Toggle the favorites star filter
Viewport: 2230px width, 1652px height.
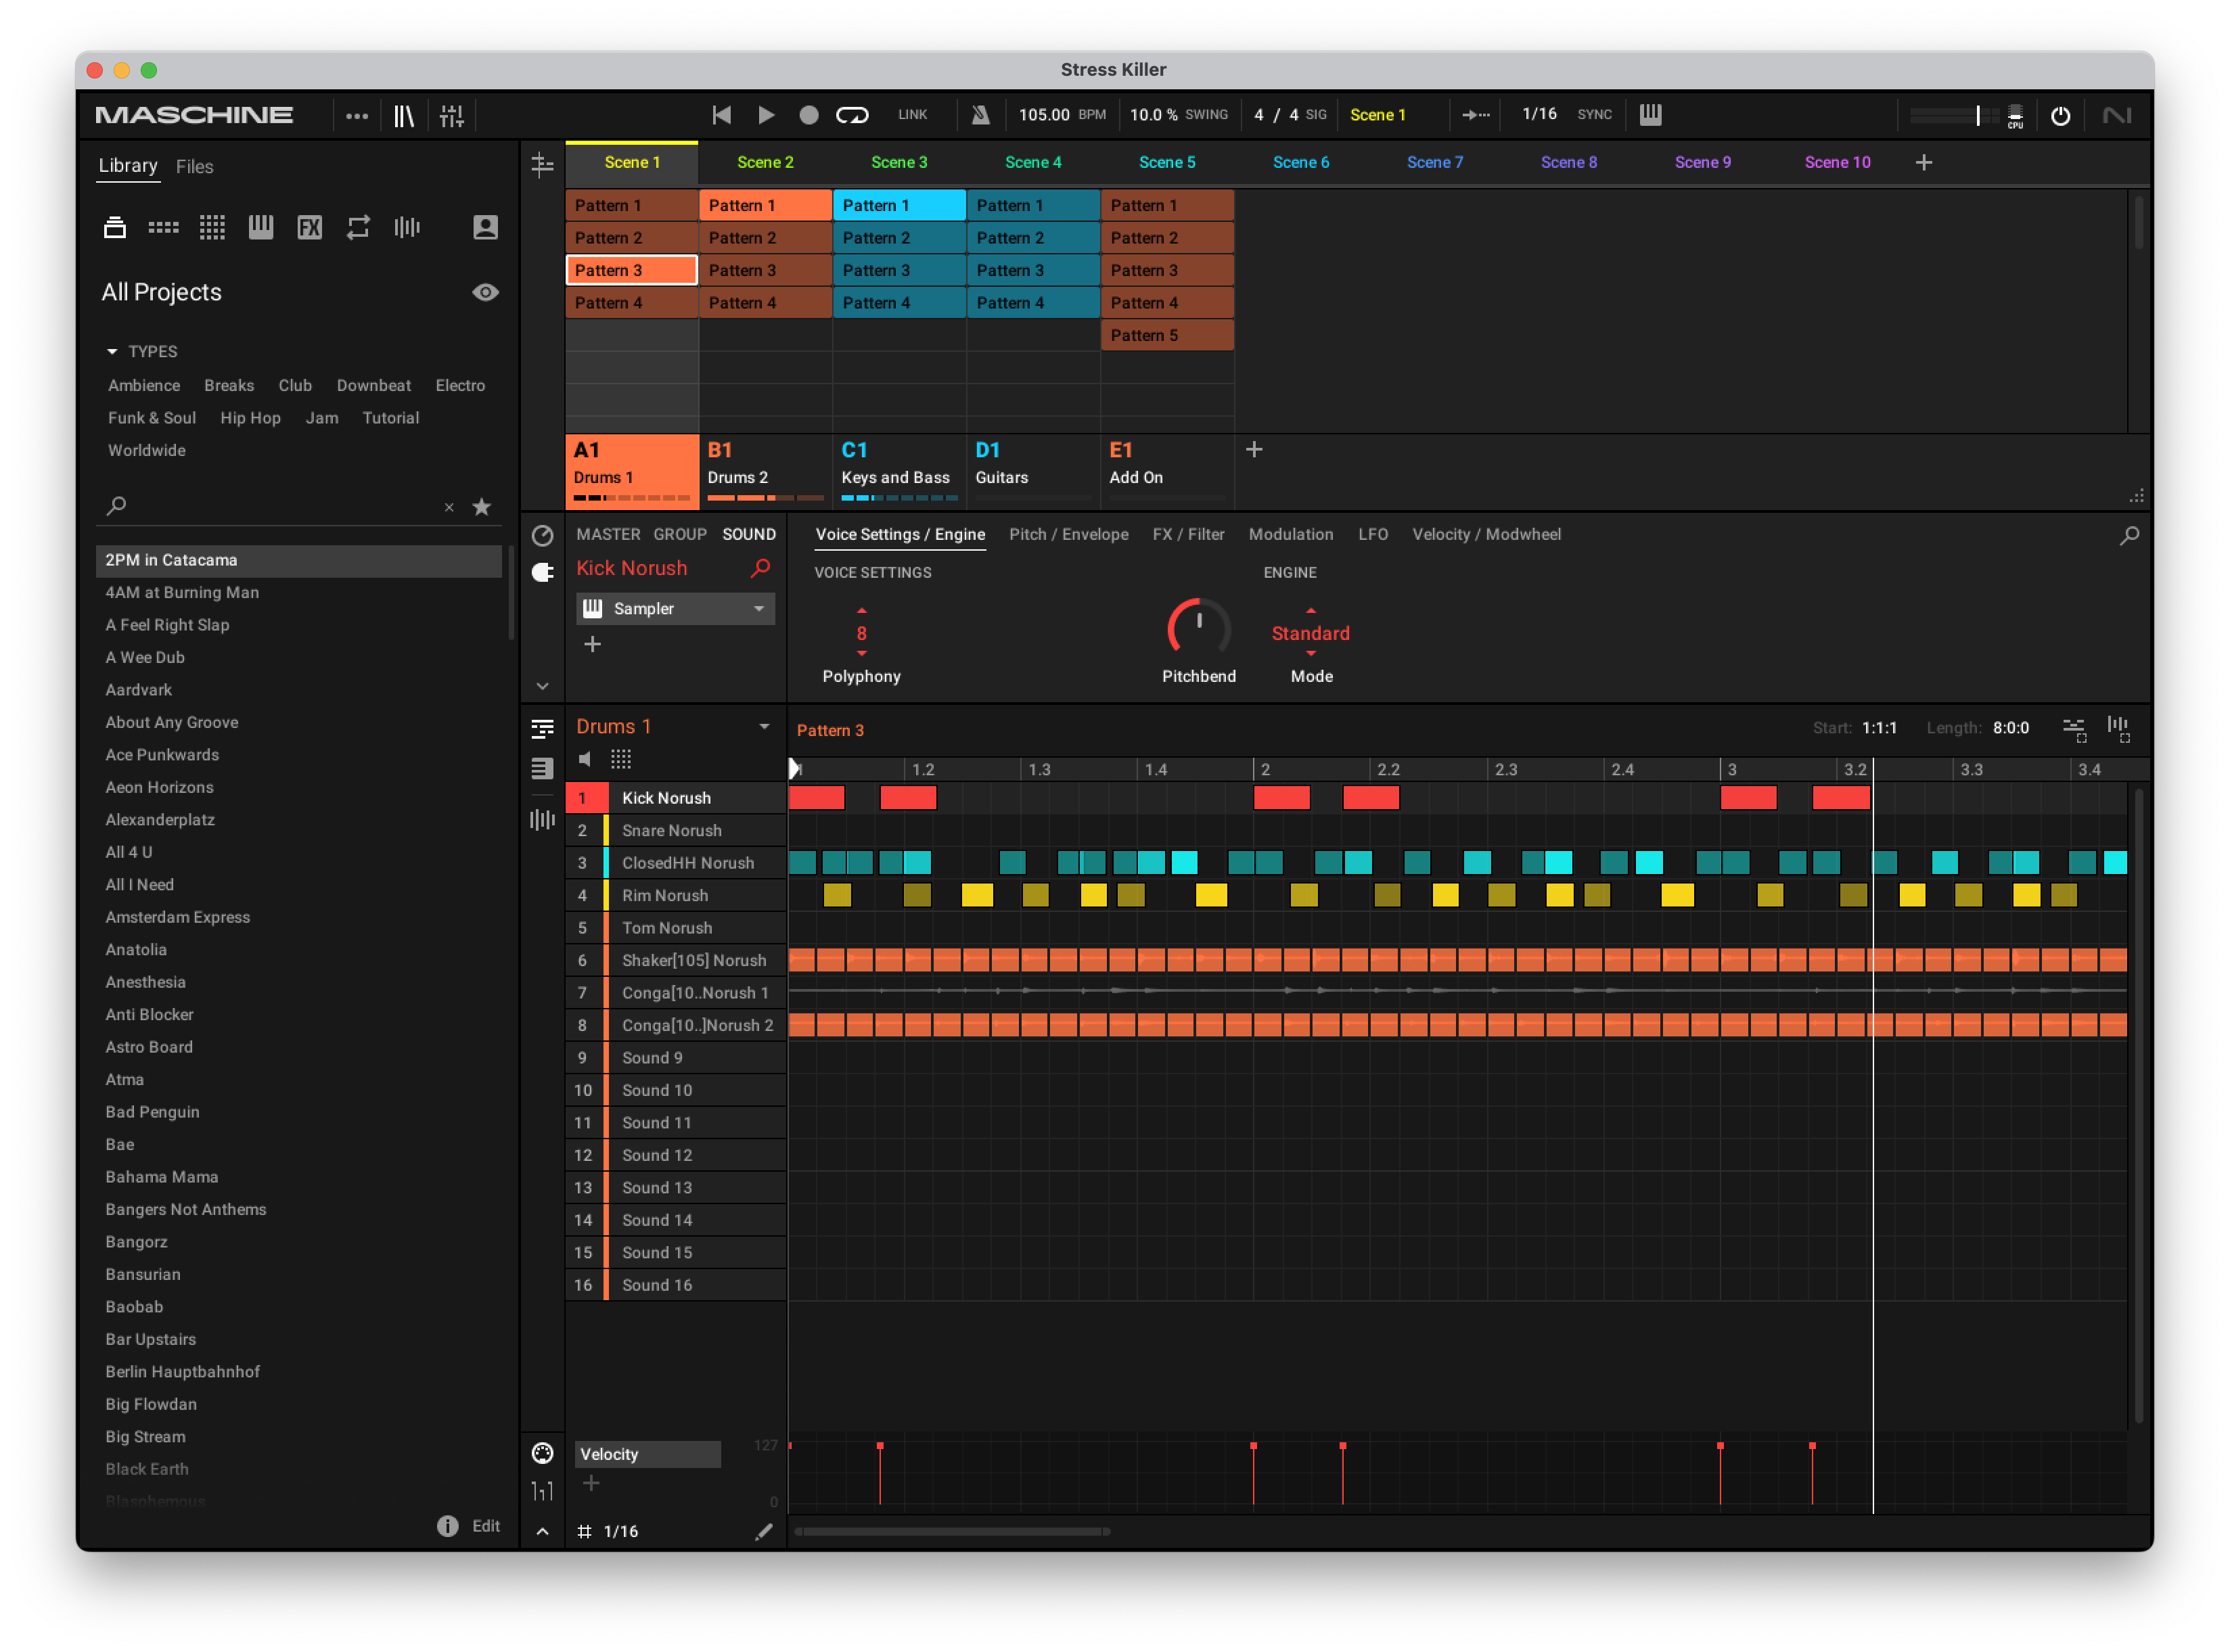point(482,507)
